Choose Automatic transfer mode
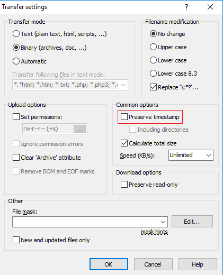Image resolution: width=223 pixels, height=275 pixels. [16, 61]
